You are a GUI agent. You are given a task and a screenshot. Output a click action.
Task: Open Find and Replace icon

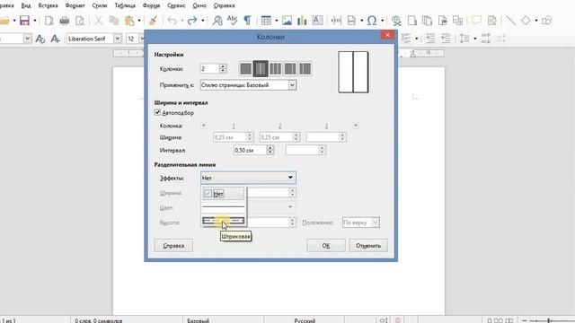[217, 21]
